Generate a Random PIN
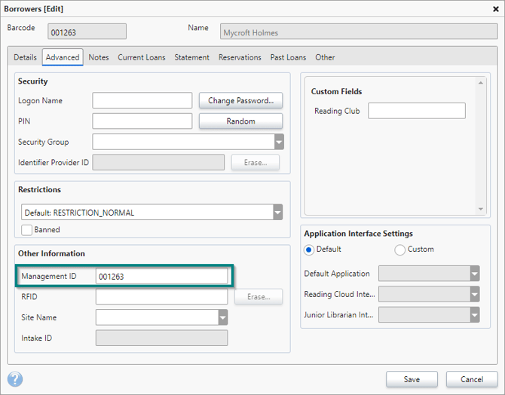Viewport: 505px width, 395px height. pos(240,121)
